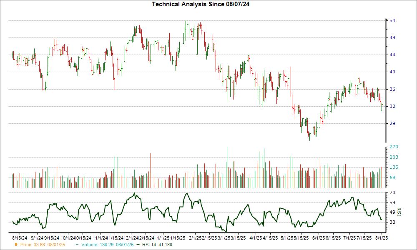
Task: Click the date label 7/15/25
Action: [364, 238]
